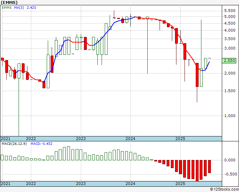The width and height of the screenshot is (239, 192).
Task: Click 2025 on the price chart time axis
Action: click(x=180, y=139)
